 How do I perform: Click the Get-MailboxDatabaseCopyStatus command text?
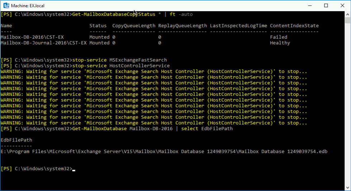pyautogui.click(x=114, y=14)
